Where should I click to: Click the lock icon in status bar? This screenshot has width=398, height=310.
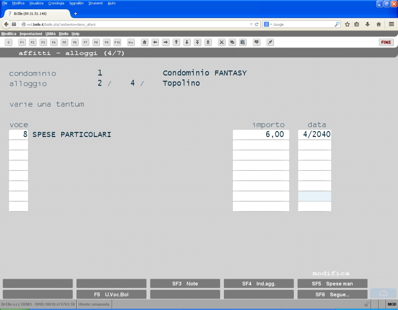click(367, 304)
